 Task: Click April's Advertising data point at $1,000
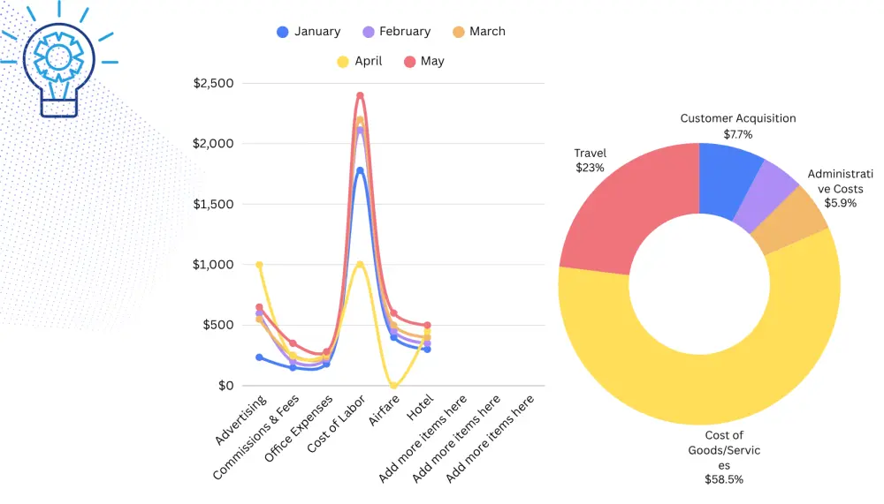[259, 265]
